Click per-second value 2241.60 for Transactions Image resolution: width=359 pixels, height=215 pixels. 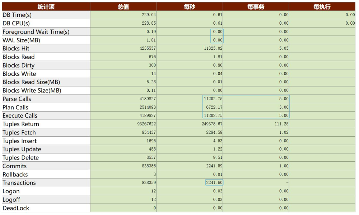click(x=214, y=182)
